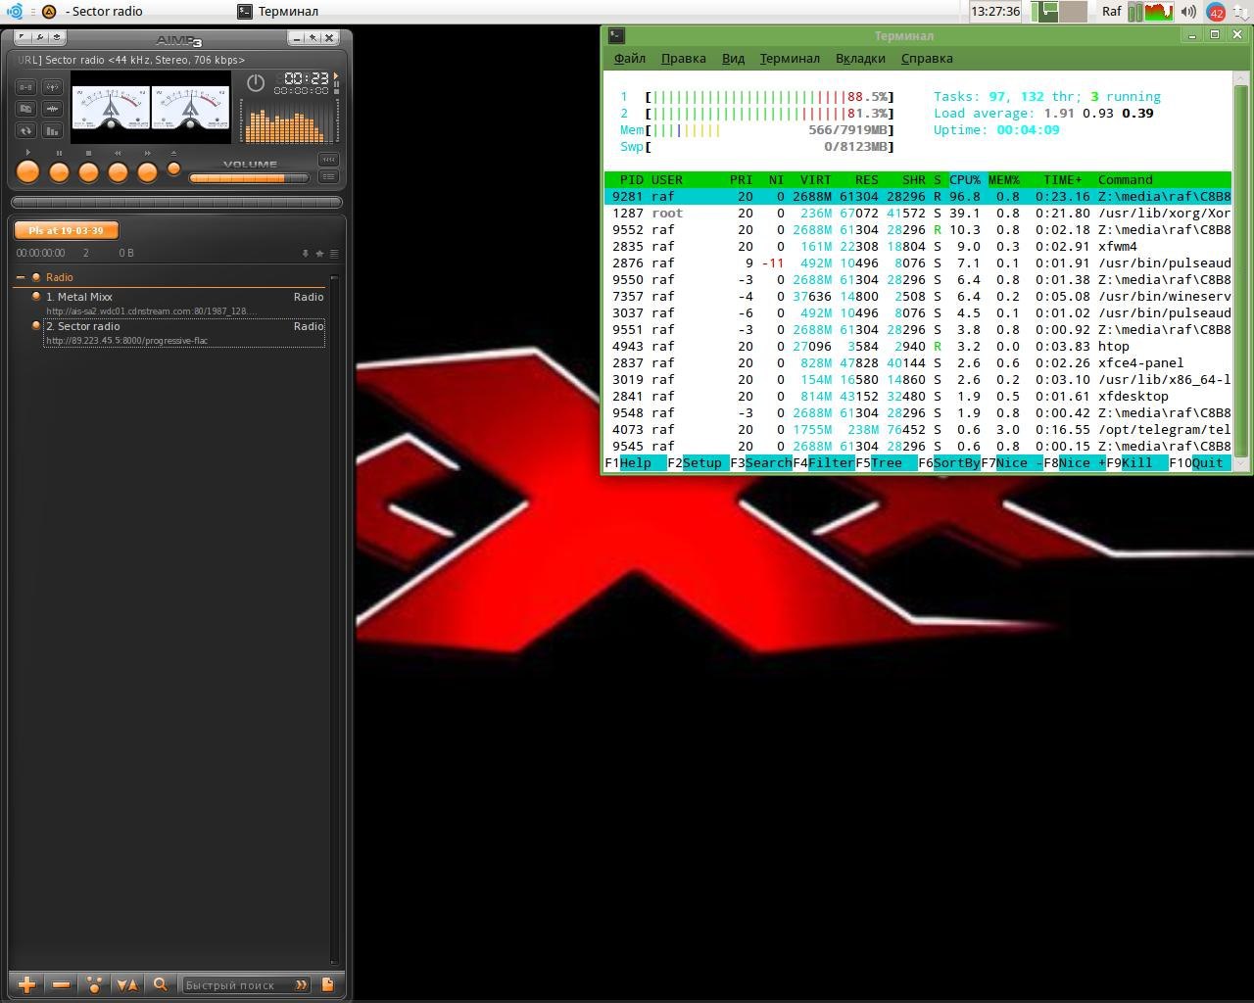Open the 'Правка' menu in Terminal

(x=684, y=59)
